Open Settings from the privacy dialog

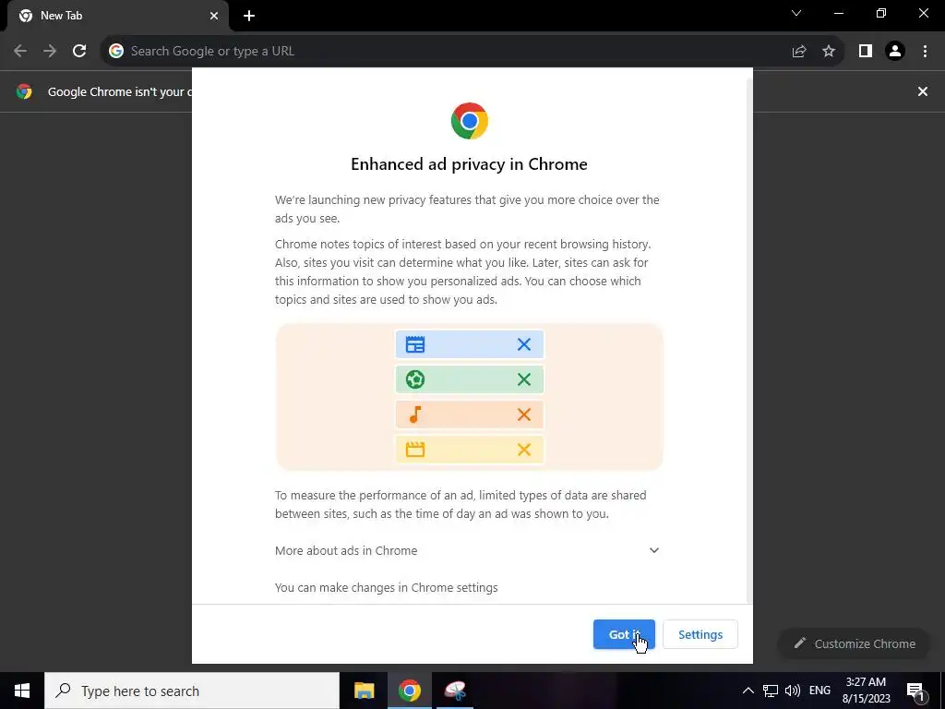(x=700, y=634)
